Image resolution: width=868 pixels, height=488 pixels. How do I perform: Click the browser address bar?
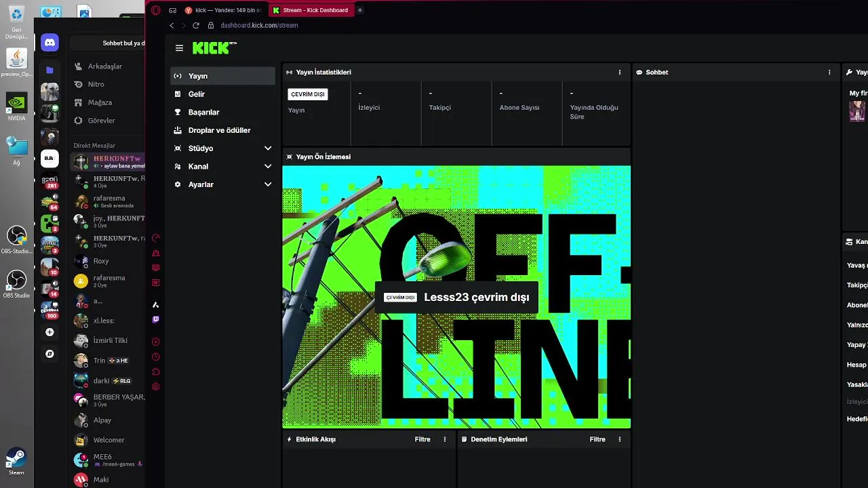tap(259, 25)
